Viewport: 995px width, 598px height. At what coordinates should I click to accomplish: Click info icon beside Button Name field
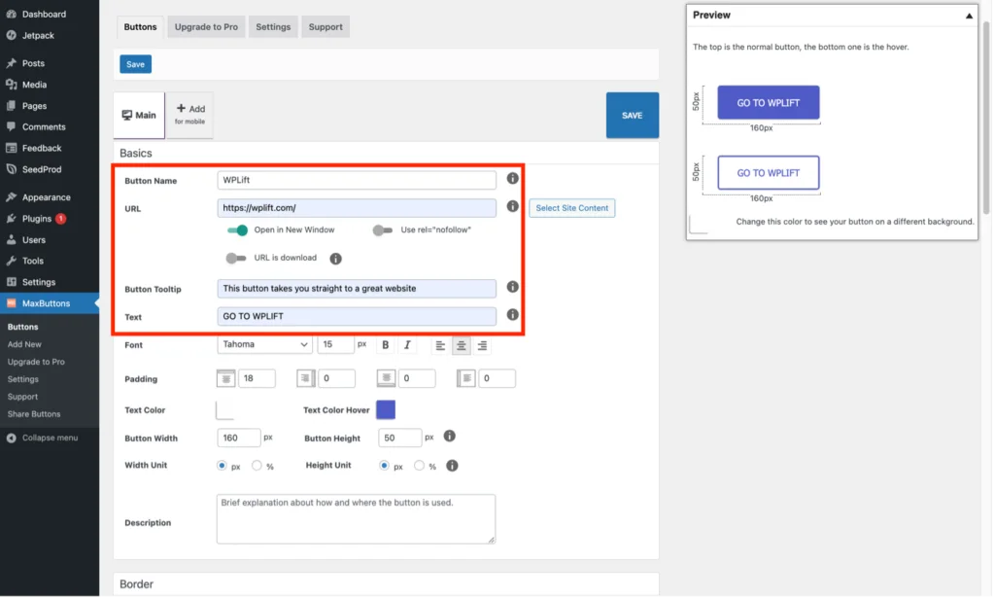(x=513, y=179)
